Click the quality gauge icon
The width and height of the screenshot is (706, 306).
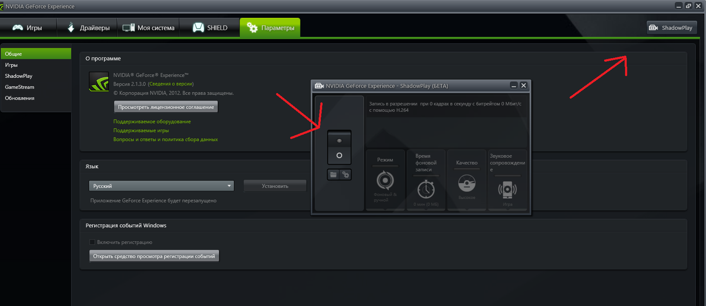coord(467,184)
